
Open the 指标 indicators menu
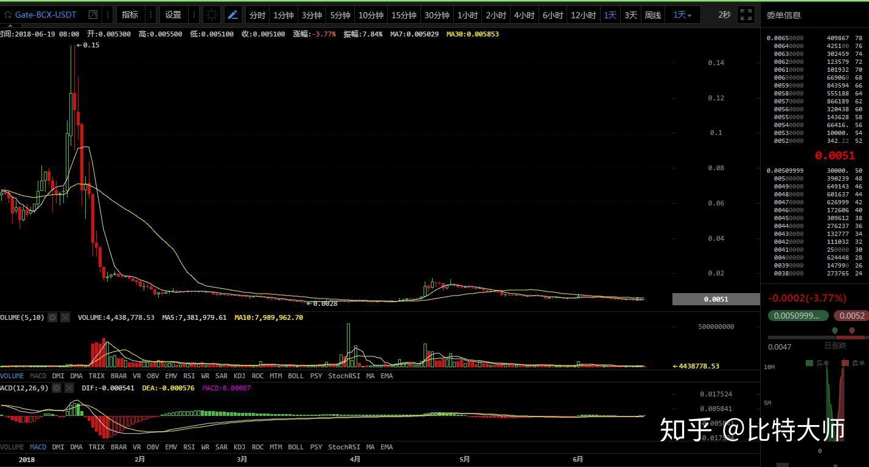[130, 15]
